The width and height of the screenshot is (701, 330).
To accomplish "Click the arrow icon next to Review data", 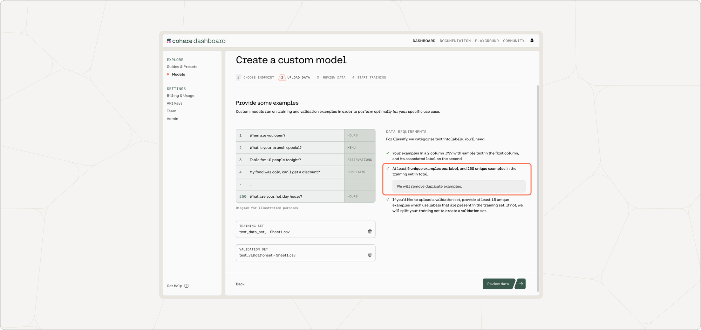I will coord(521,284).
